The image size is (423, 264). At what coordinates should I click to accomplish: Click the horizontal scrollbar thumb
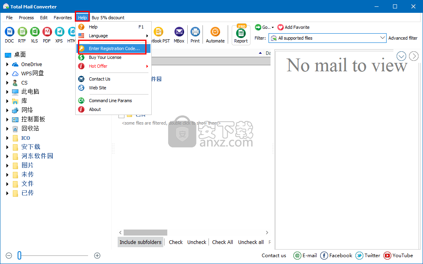(145, 232)
